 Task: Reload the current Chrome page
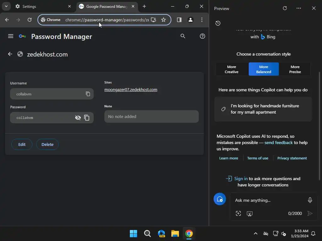click(30, 20)
